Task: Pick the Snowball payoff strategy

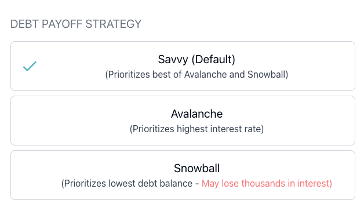Action: tap(183, 175)
